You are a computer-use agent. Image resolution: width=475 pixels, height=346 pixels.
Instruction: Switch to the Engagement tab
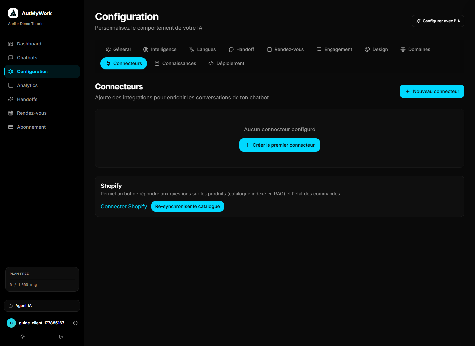[x=334, y=49]
